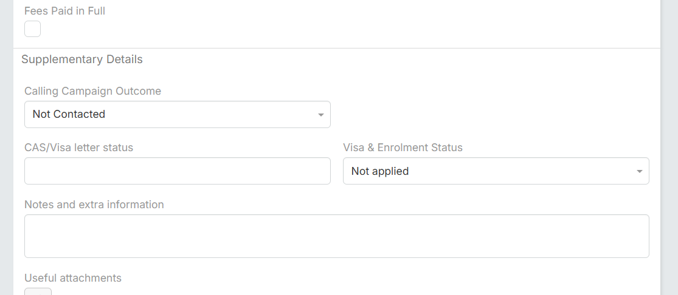Click the button below Useful attachments

tap(38, 292)
